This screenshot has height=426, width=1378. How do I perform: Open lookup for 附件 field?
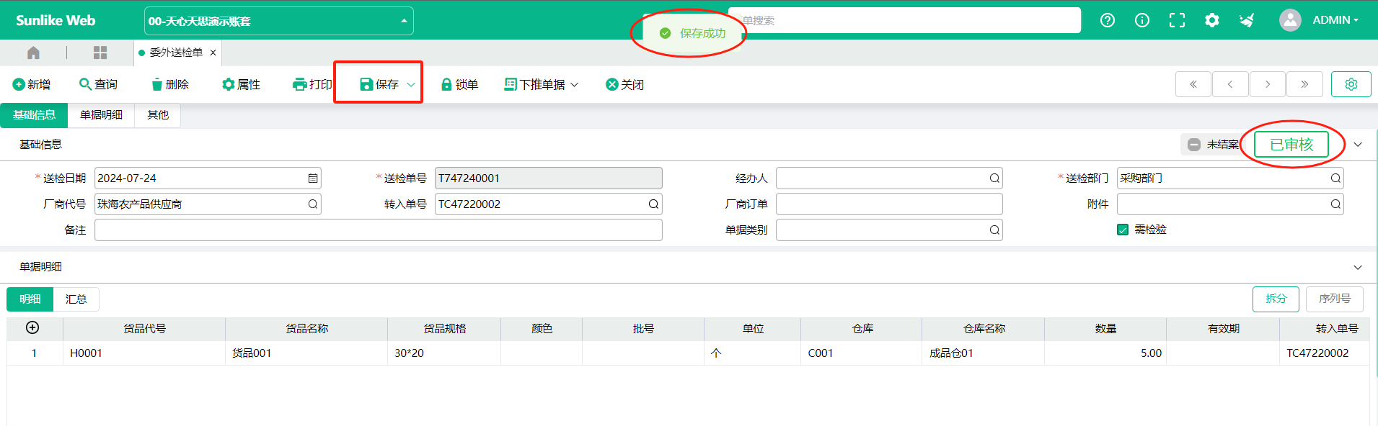tap(1335, 204)
